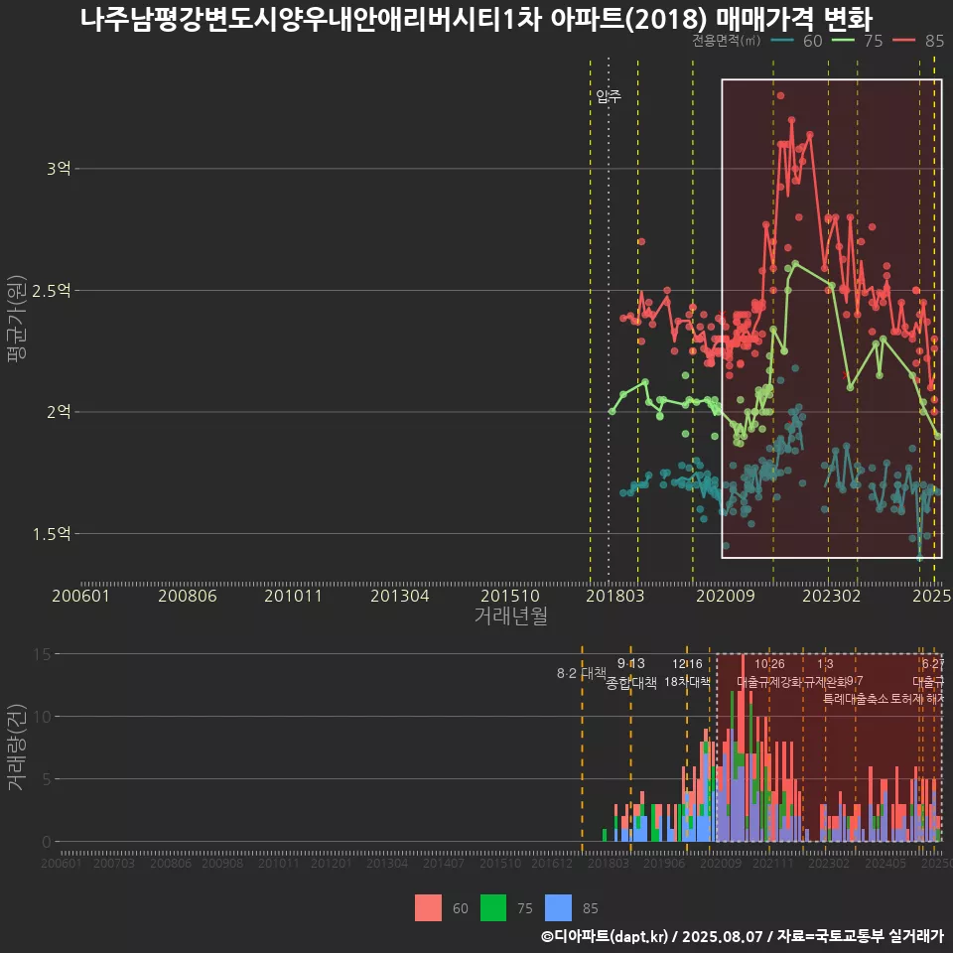Click '202405' on the volume chart axis

885,863
